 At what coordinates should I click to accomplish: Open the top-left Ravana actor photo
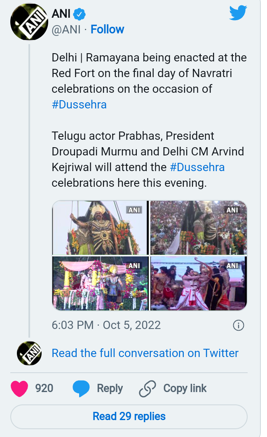[101, 228]
